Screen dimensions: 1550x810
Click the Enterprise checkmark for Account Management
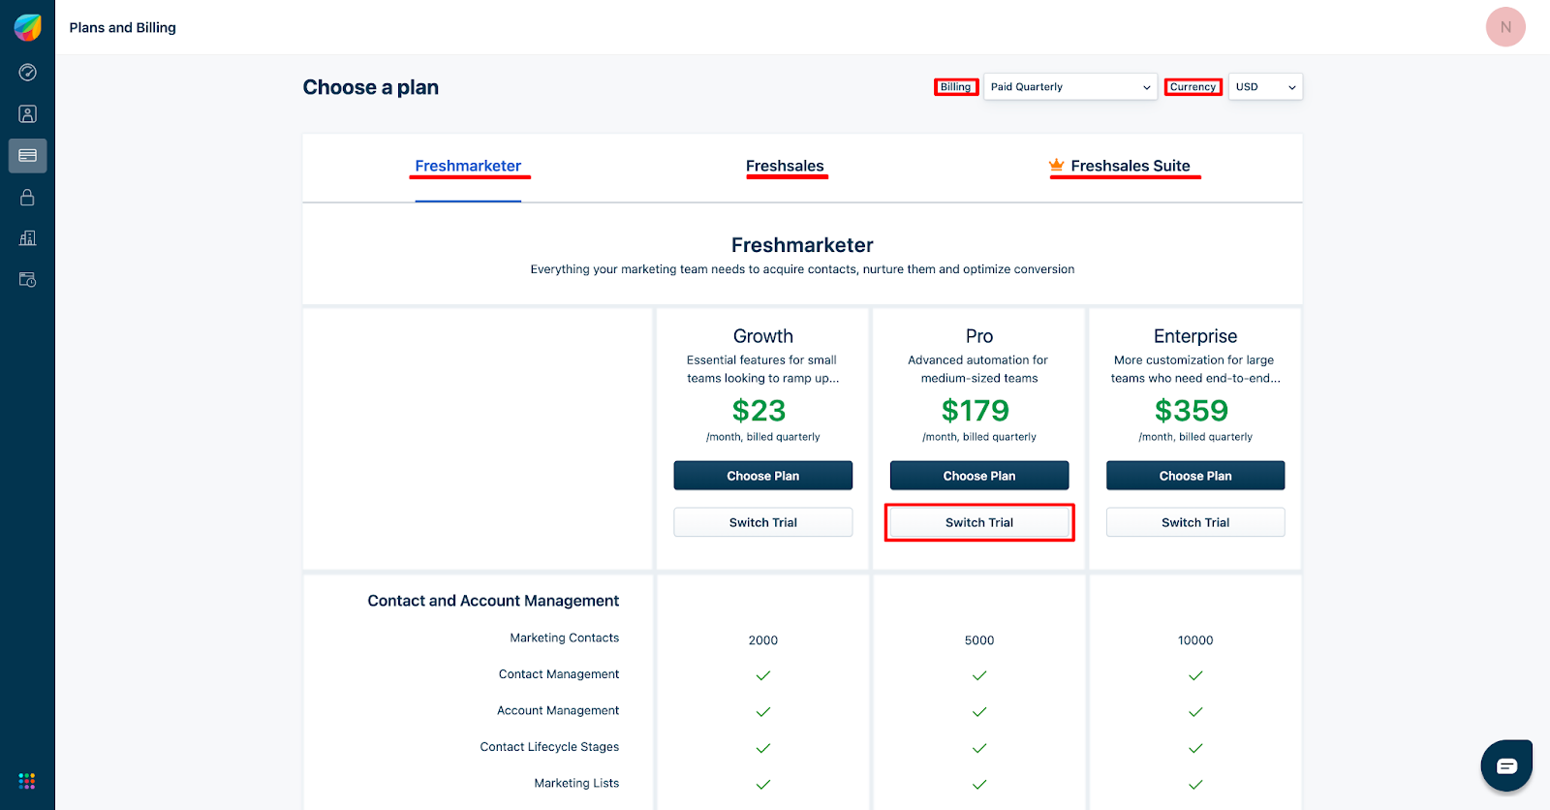click(x=1195, y=712)
